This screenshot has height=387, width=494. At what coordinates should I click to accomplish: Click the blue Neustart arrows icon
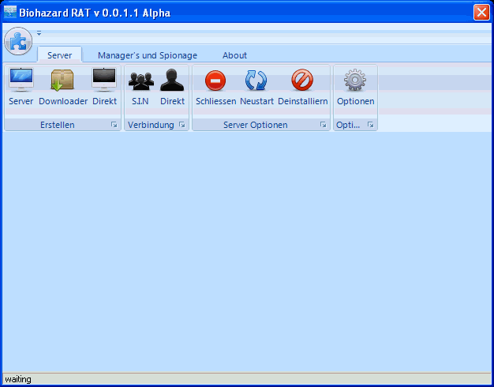[x=256, y=81]
